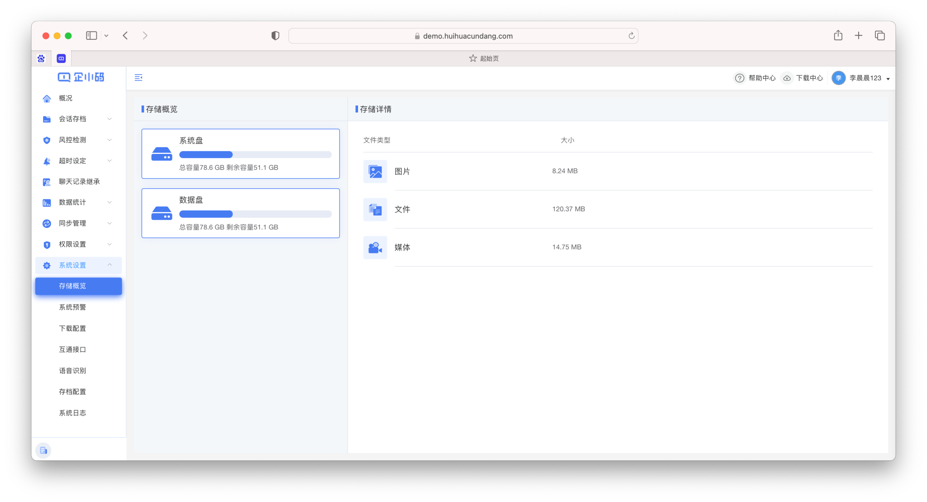
Task: Click the 起始页 tab title
Action: (x=489, y=58)
